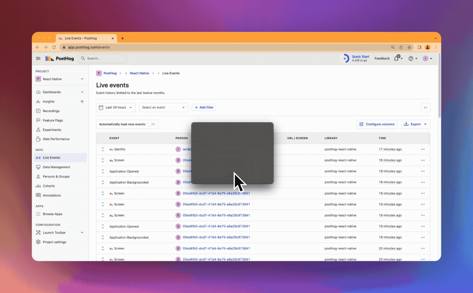The height and width of the screenshot is (293, 473).
Task: Open the React Native project dropdown
Action: point(60,79)
